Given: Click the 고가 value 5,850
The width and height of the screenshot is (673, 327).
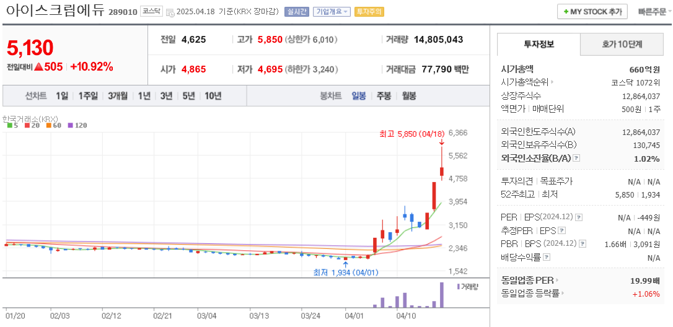Looking at the screenshot, I should tap(270, 40).
